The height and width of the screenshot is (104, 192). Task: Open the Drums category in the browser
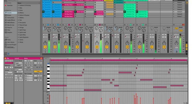pos(9,15)
